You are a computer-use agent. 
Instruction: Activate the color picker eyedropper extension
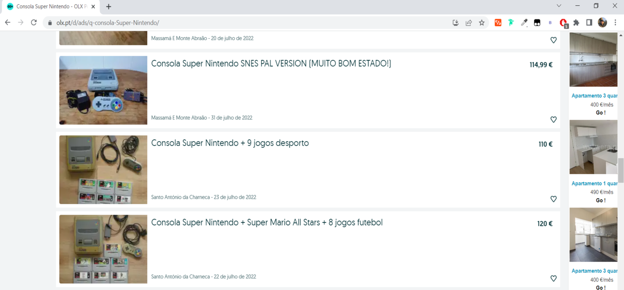(524, 23)
